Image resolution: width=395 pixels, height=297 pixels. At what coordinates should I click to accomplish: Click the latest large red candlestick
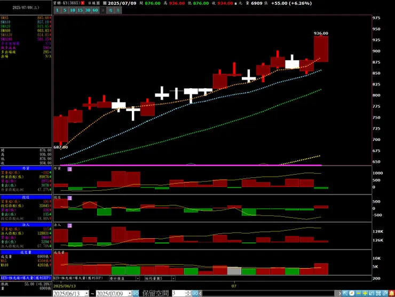coord(321,49)
